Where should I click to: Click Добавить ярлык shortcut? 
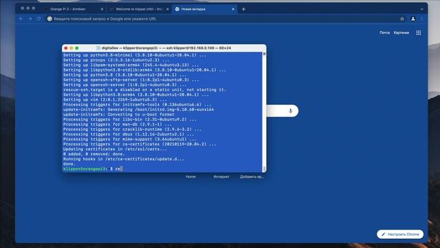pyautogui.click(x=252, y=176)
